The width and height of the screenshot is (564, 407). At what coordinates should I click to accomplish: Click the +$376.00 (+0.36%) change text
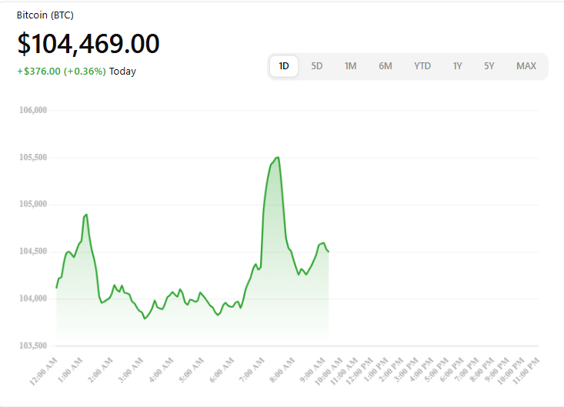click(x=62, y=72)
